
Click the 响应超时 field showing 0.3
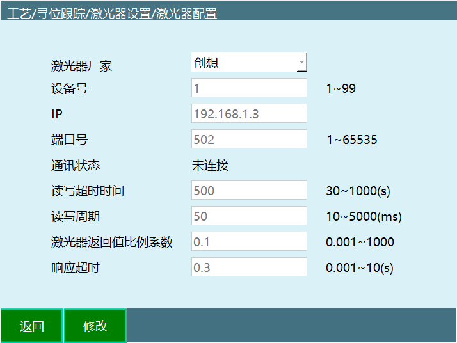249,267
